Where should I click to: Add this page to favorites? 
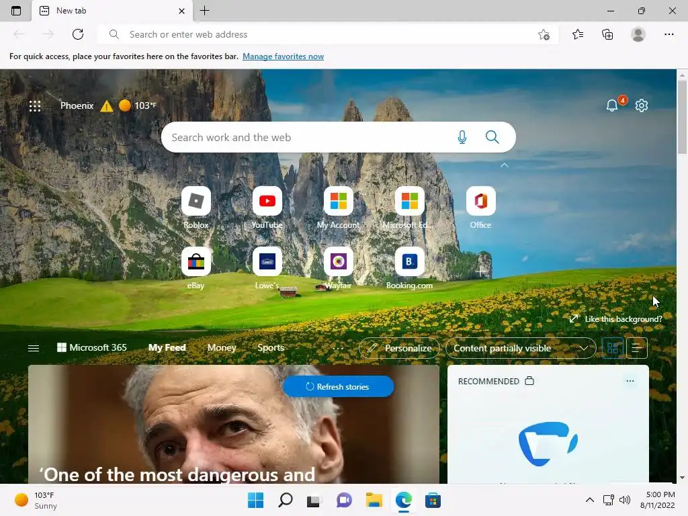pos(544,34)
